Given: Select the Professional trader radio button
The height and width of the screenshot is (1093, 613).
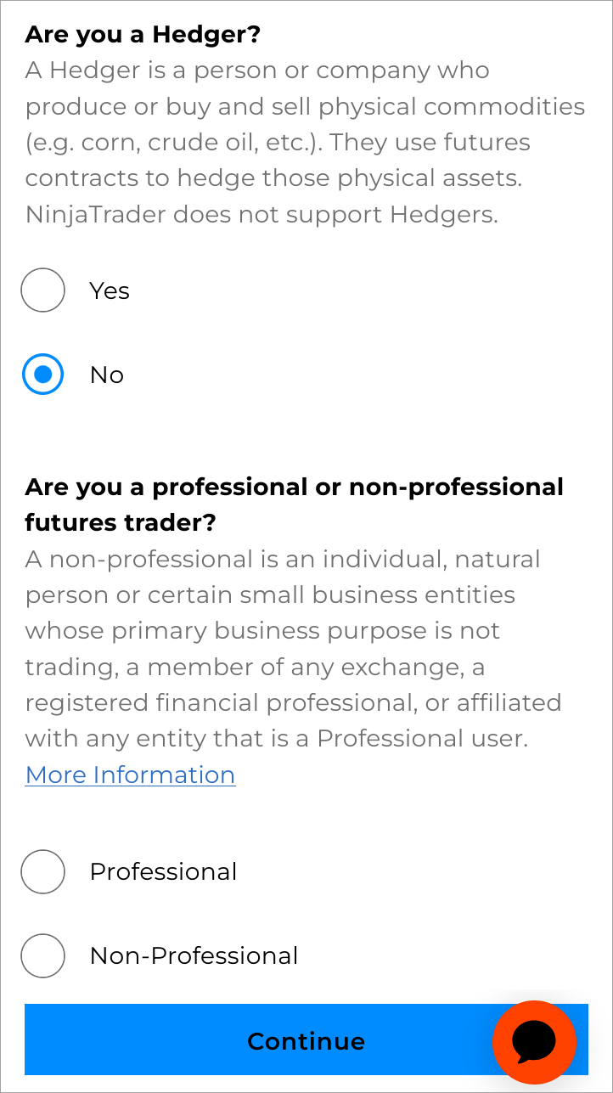Looking at the screenshot, I should (x=43, y=871).
